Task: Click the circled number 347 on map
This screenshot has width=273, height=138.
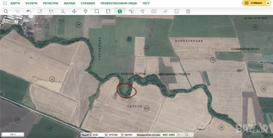Action: tap(146, 48)
